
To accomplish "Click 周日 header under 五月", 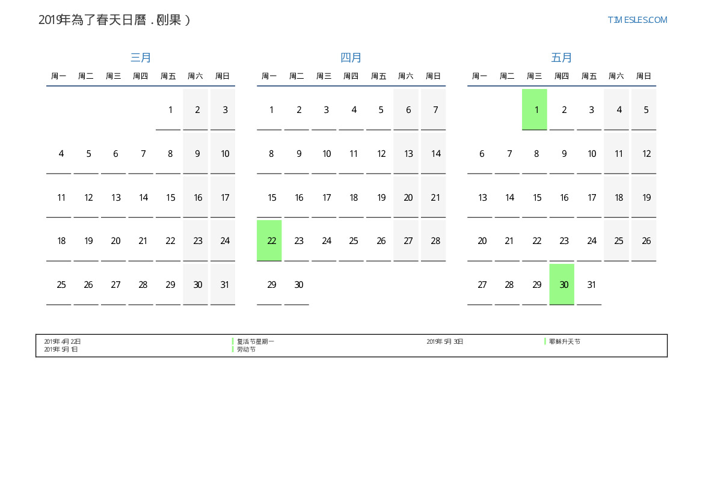I will tap(643, 76).
